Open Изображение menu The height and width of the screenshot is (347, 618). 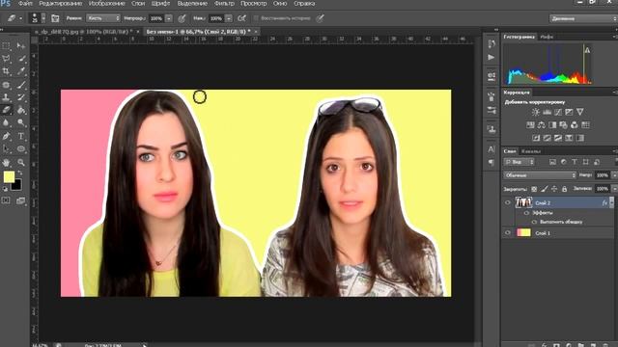[x=107, y=4]
